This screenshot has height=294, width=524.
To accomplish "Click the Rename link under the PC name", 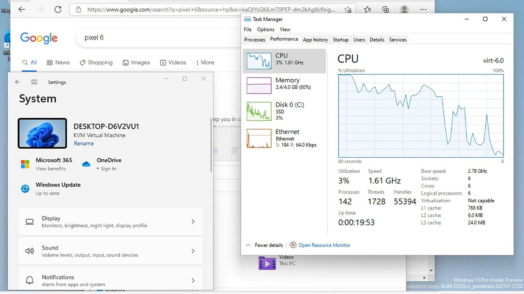I will tap(84, 143).
